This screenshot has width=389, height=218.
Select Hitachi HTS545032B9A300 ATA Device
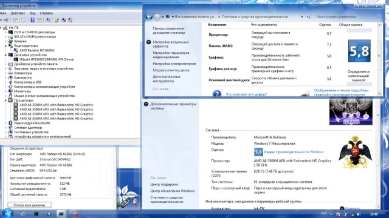coord(46,59)
